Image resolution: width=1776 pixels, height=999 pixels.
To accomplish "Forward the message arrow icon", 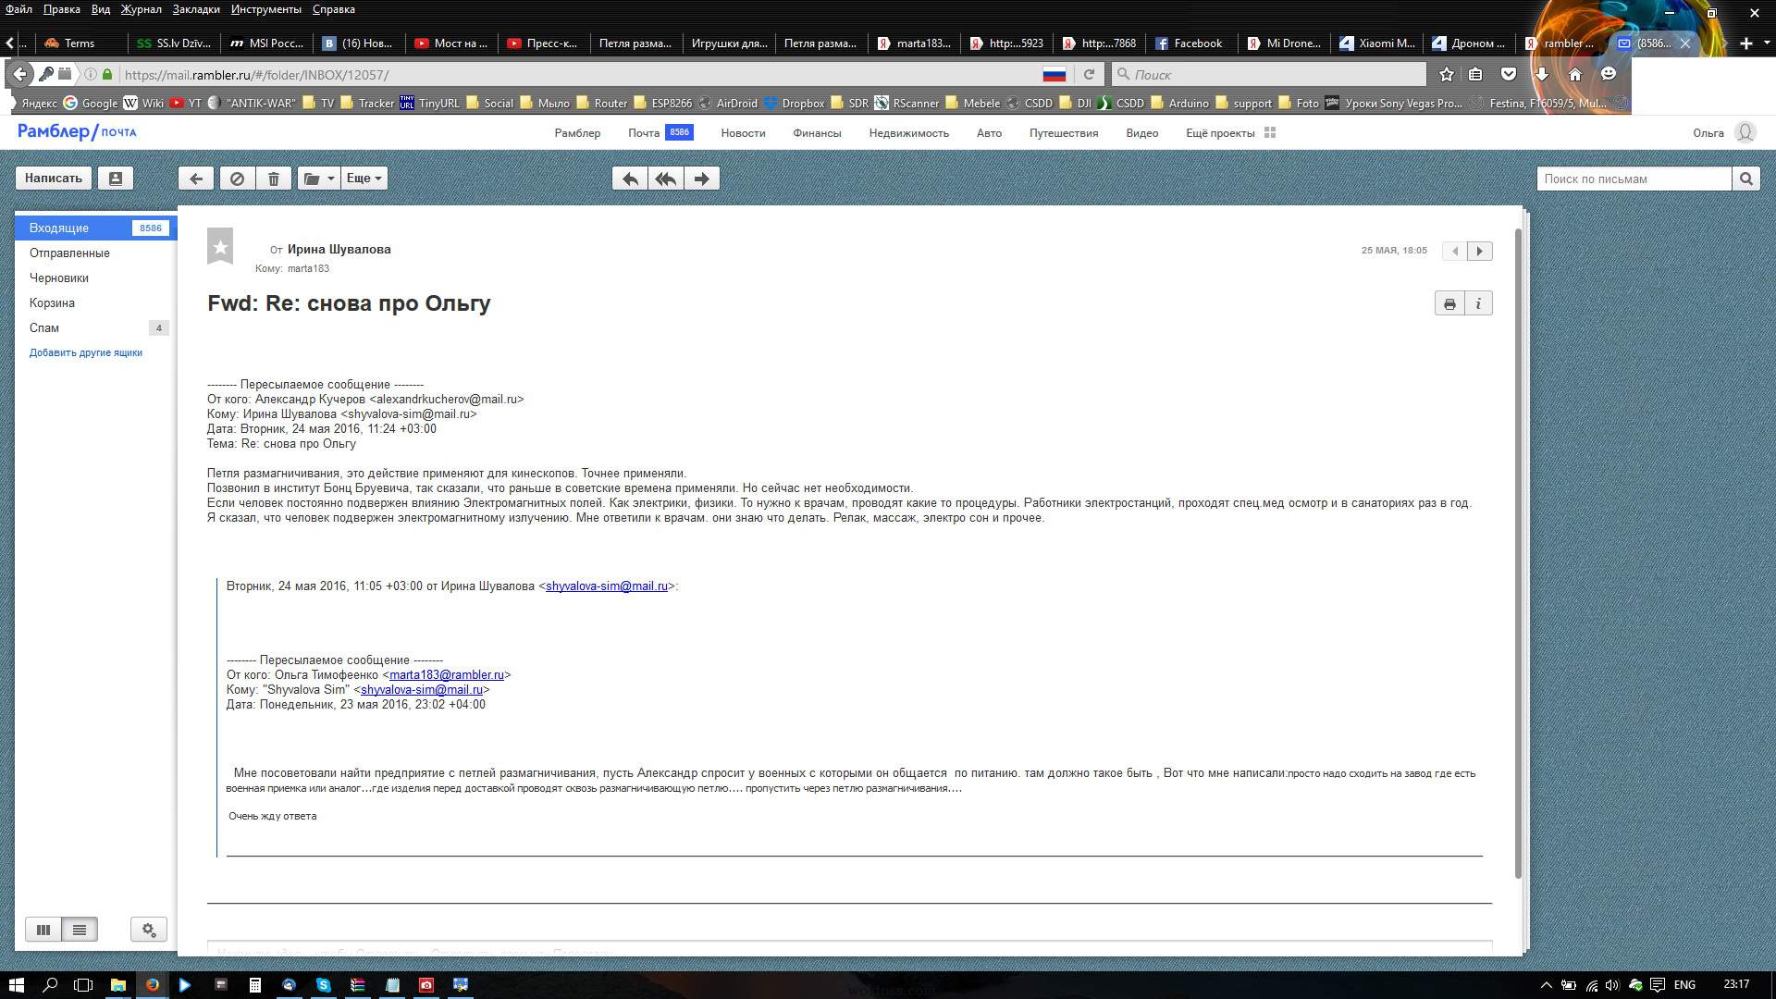I will (x=702, y=179).
